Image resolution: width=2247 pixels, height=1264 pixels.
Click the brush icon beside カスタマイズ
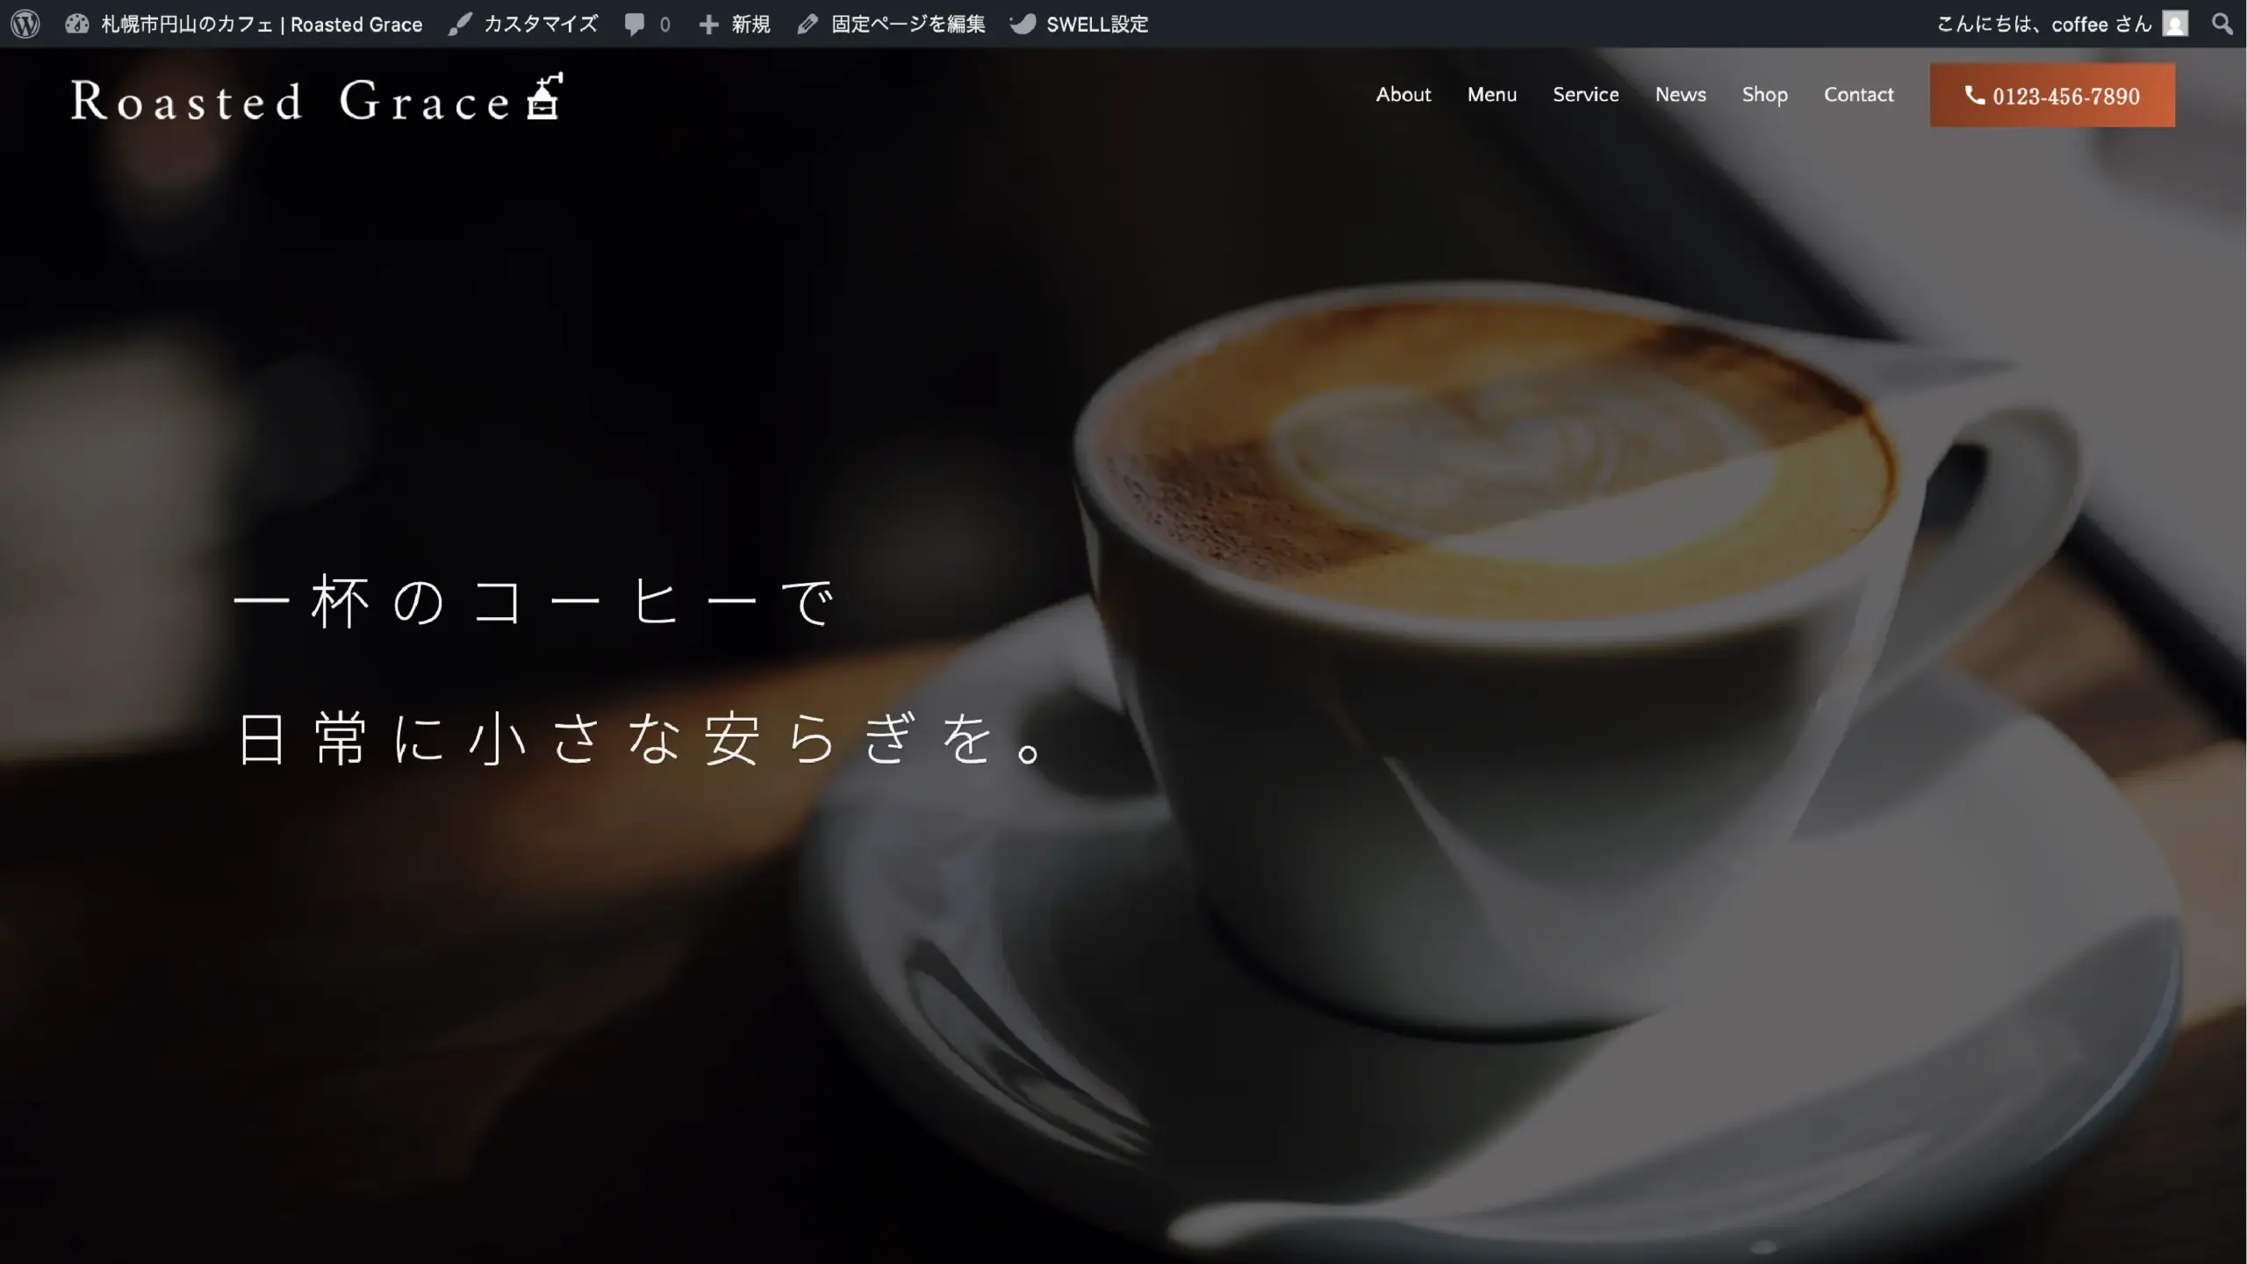coord(460,24)
